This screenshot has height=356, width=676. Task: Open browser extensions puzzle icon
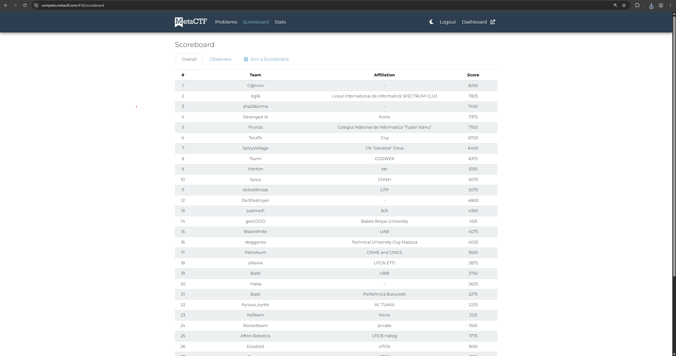point(637,5)
